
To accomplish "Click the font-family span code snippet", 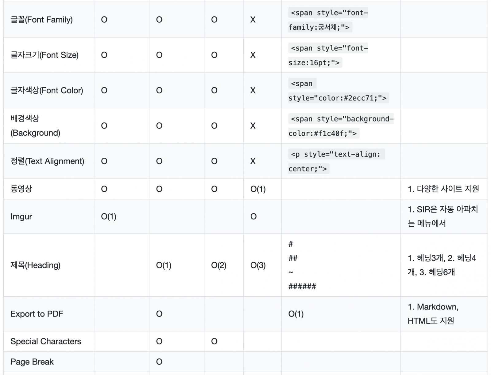I will 328,20.
